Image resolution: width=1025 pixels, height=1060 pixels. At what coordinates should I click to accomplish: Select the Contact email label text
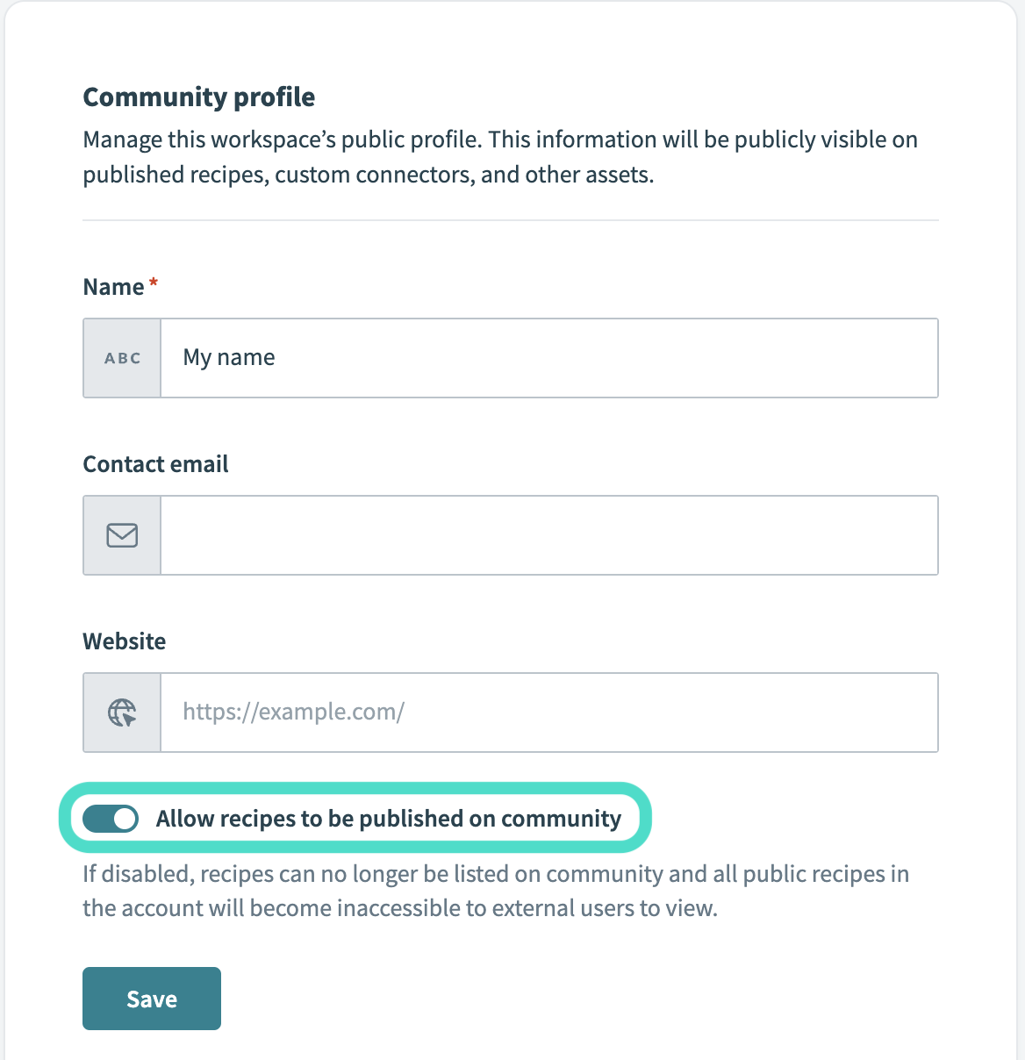point(155,463)
